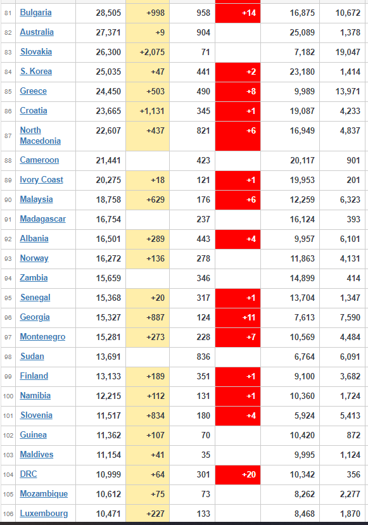Image resolution: width=368 pixels, height=525 pixels.
Task: Click Slovakia's +2,075 new cases cell
Action: (148, 52)
